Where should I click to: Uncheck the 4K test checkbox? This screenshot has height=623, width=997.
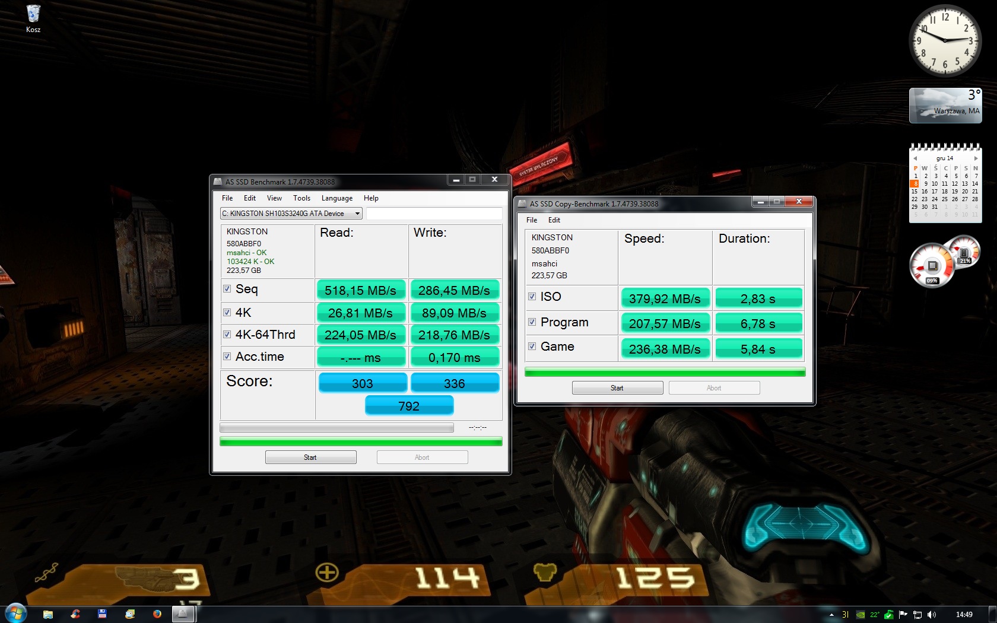coord(227,312)
